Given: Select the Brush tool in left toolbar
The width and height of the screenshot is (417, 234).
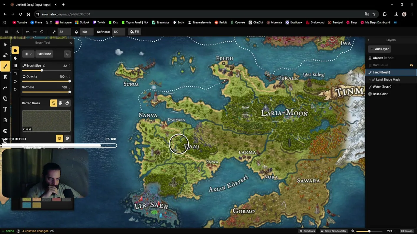Looking at the screenshot, I should (x=5, y=66).
